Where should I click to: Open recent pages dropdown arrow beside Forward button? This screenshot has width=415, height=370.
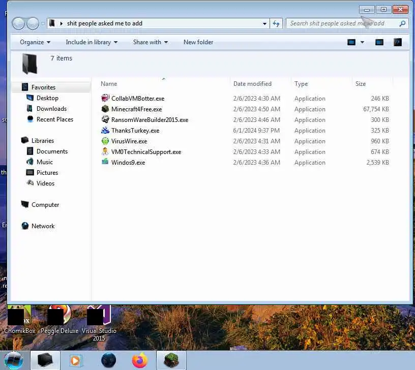point(43,23)
